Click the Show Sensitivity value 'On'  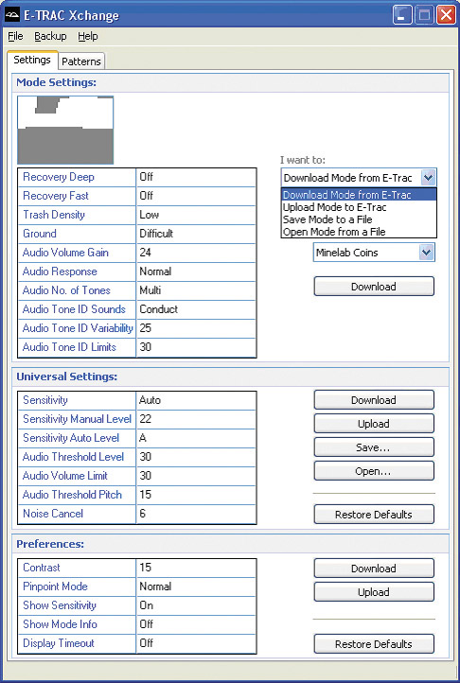pyautogui.click(x=196, y=605)
